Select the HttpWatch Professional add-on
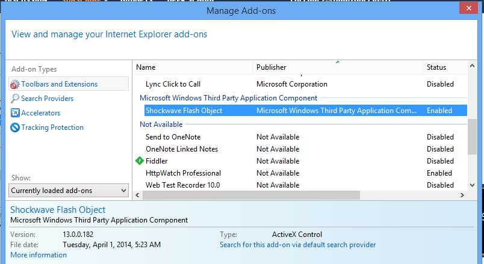484x264 pixels. pyautogui.click(x=183, y=173)
